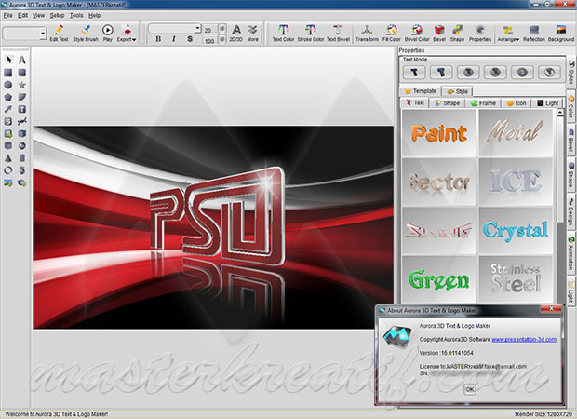Screen dimensions: 577x419
Task: Open the Help menu
Action: (95, 16)
